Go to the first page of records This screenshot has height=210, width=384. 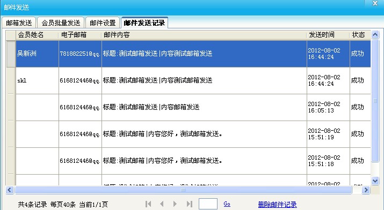[x=148, y=204]
